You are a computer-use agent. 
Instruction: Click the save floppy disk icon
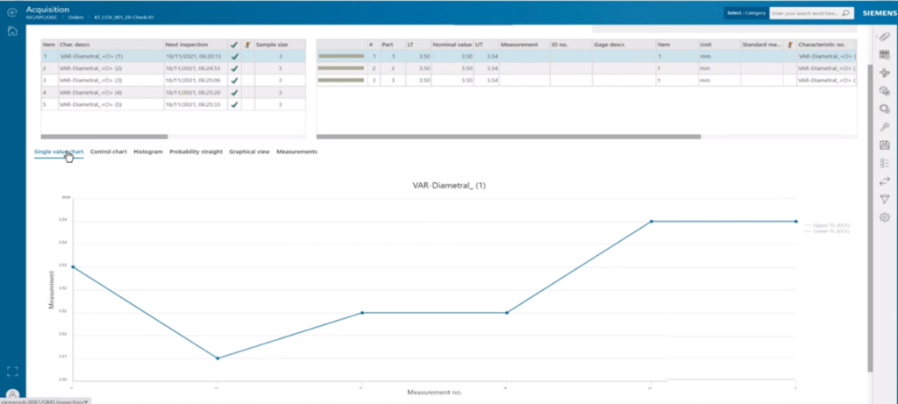(884, 145)
